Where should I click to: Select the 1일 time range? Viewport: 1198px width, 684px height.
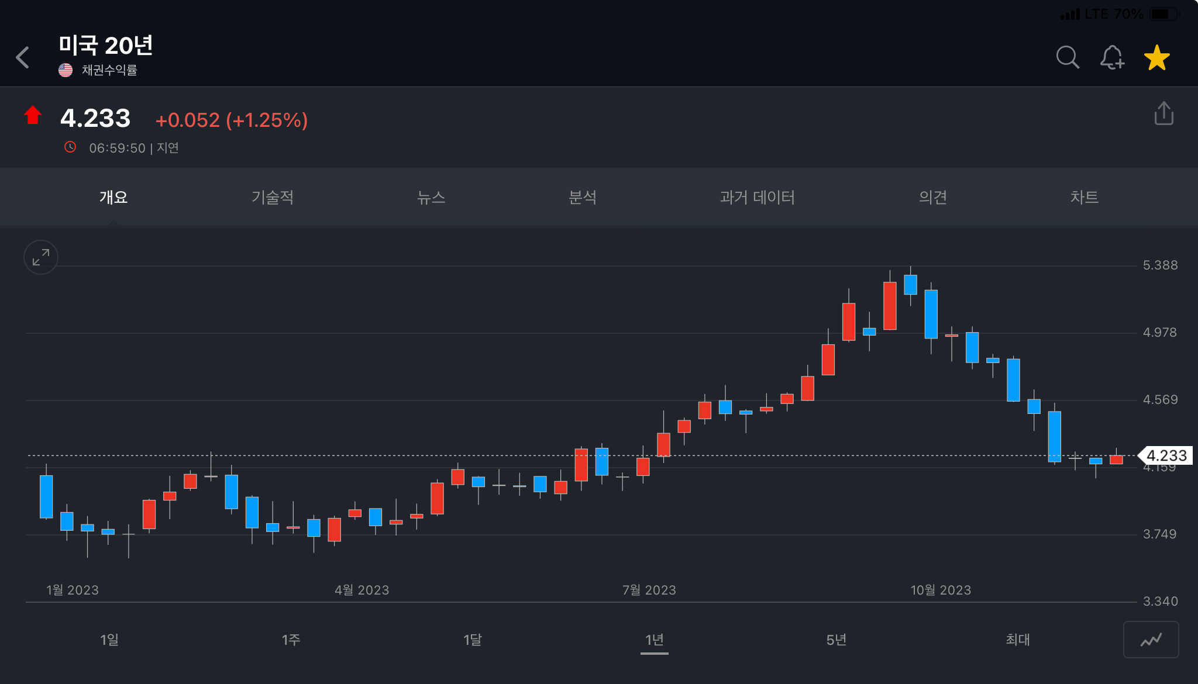click(109, 640)
